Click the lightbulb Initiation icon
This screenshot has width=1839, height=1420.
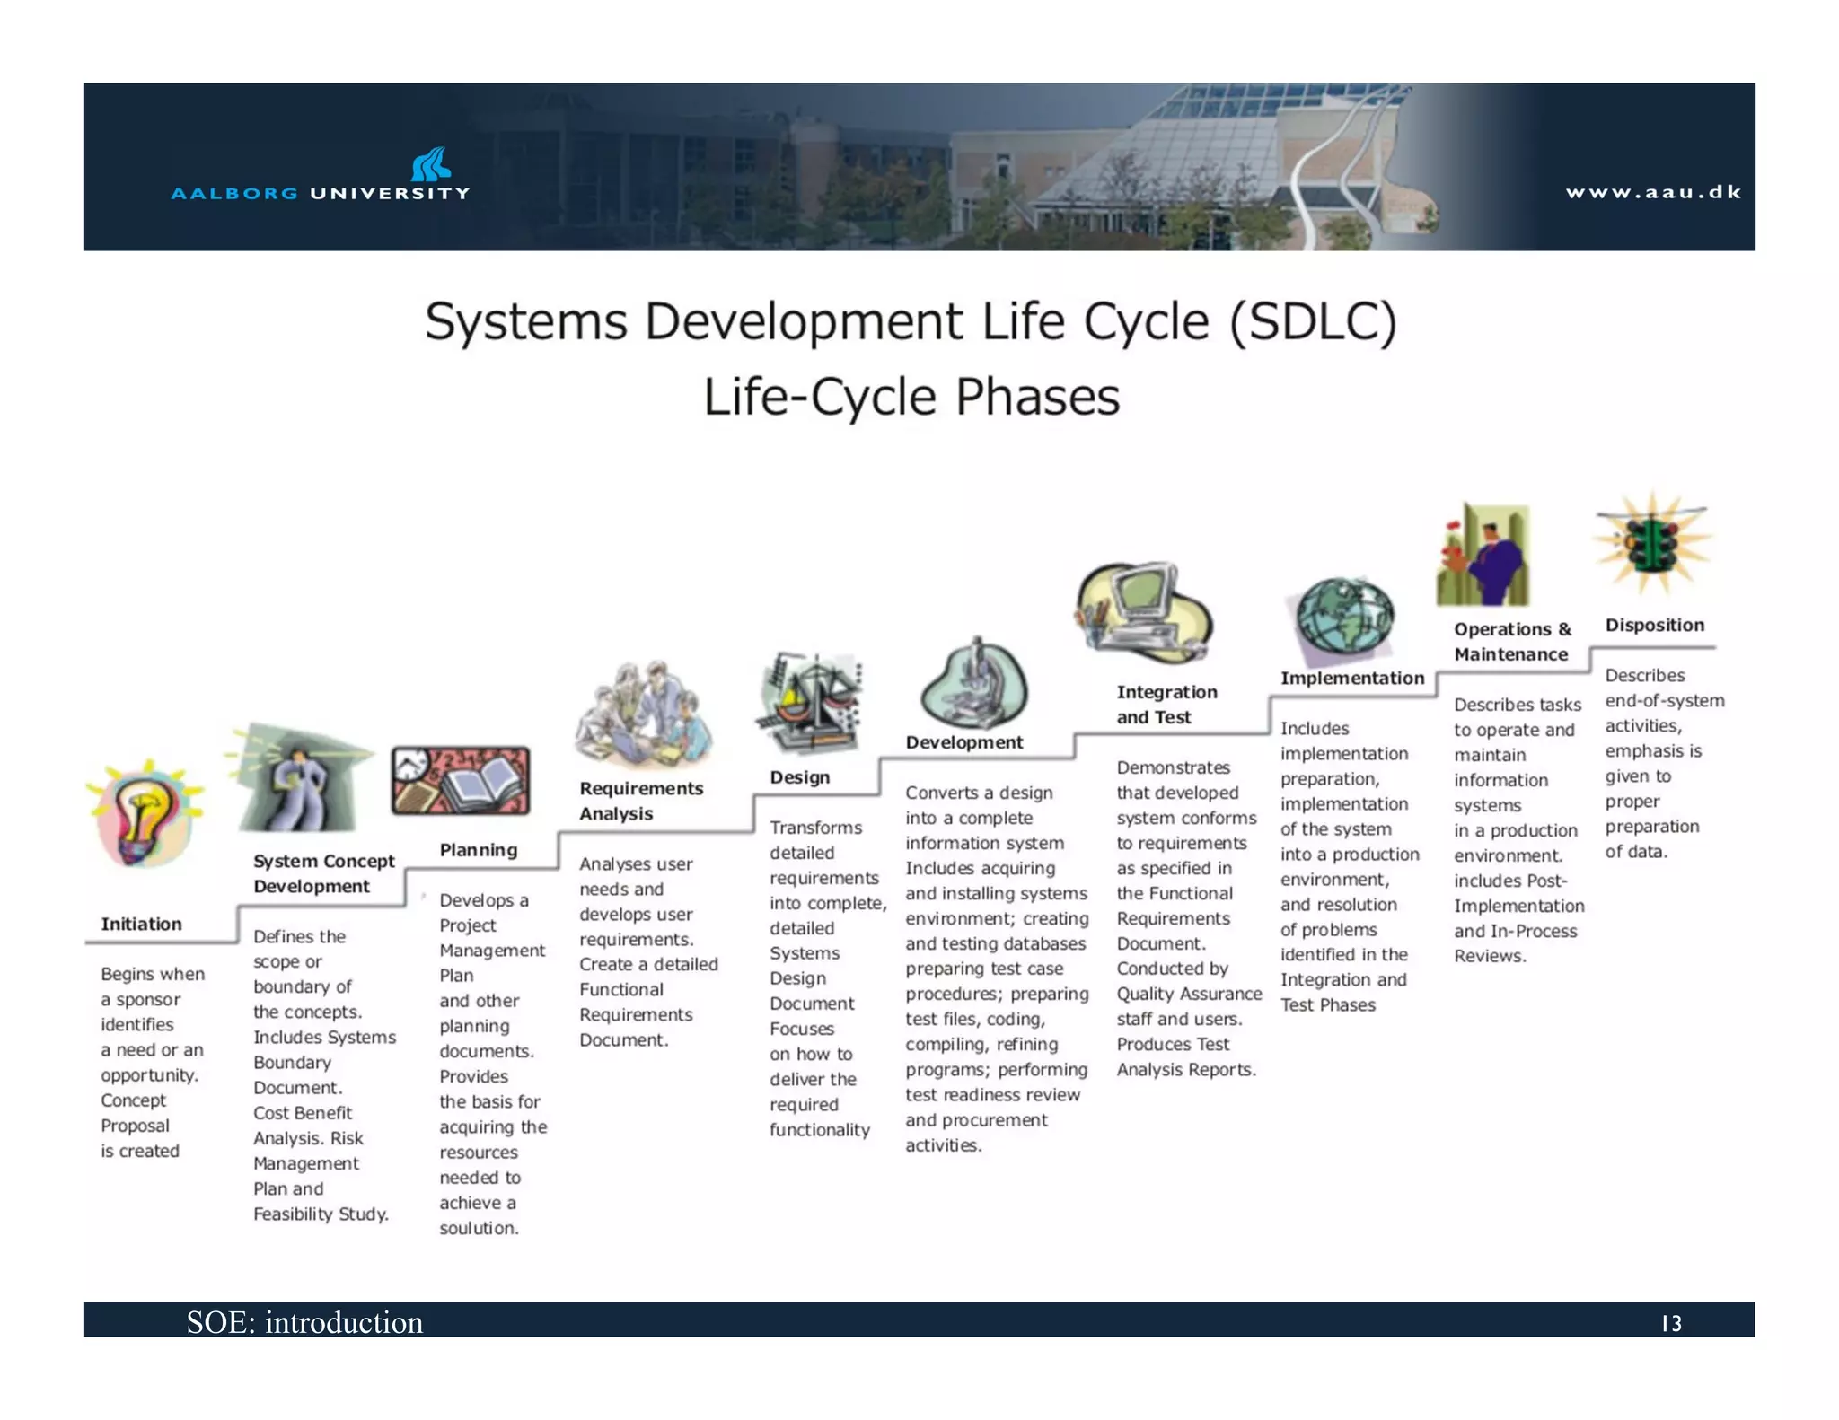[145, 814]
